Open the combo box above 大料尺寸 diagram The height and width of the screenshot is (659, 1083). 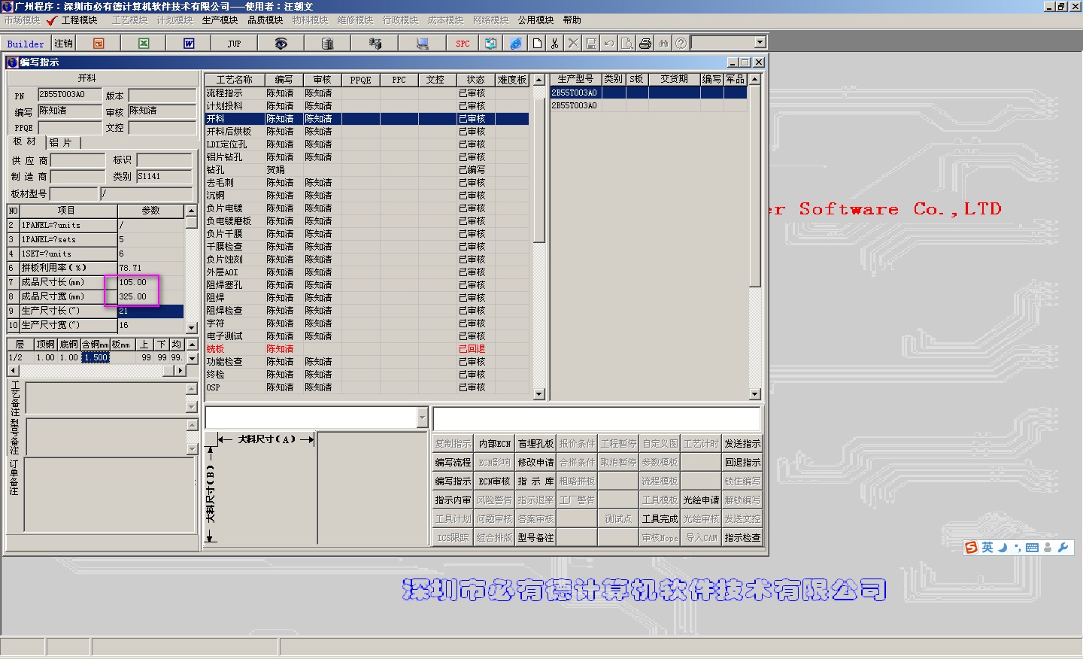coord(421,418)
